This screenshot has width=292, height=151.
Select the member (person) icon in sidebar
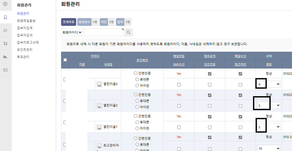(x=5, y=17)
